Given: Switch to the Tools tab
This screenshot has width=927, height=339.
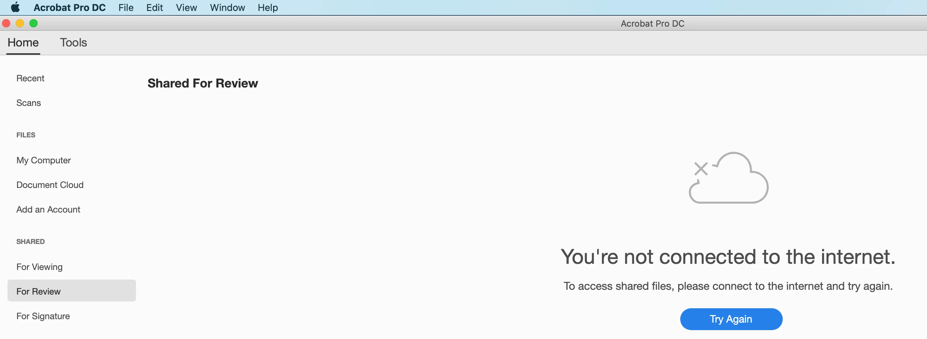Looking at the screenshot, I should pos(73,42).
